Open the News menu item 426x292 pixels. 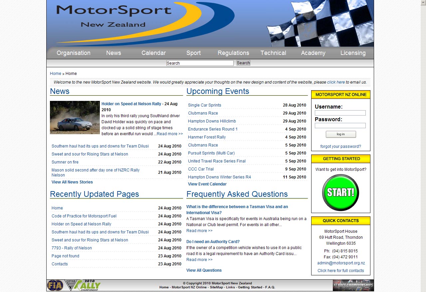pos(113,53)
